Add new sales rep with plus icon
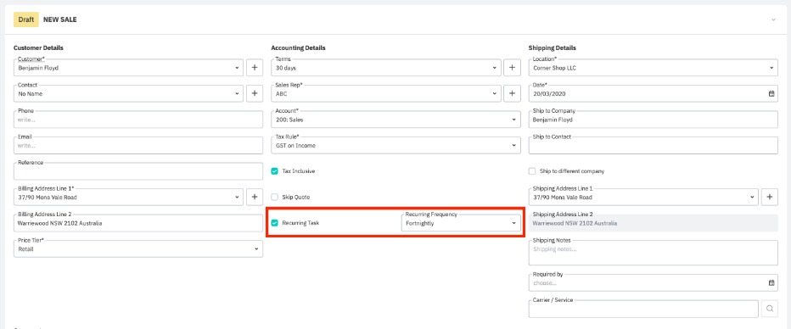 (x=512, y=93)
